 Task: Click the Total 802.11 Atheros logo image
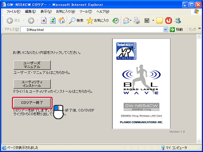tap(126, 51)
